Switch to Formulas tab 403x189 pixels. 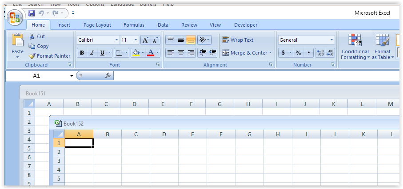pyautogui.click(x=134, y=25)
